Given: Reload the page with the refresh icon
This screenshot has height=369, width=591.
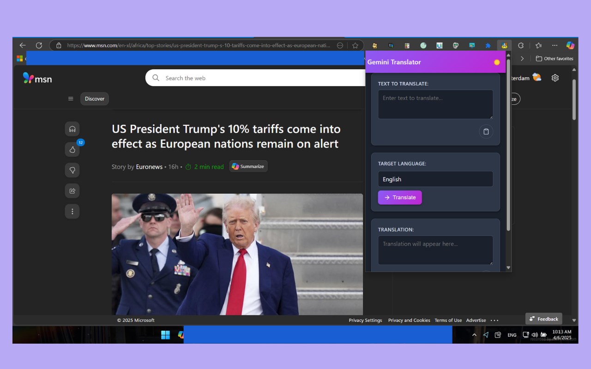Looking at the screenshot, I should click(x=39, y=45).
